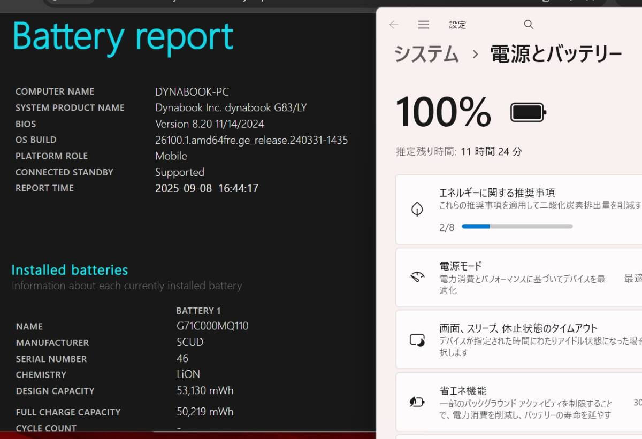Image resolution: width=642 pixels, height=439 pixels.
Task: Click the display icon on the timeout card
Action: click(417, 340)
